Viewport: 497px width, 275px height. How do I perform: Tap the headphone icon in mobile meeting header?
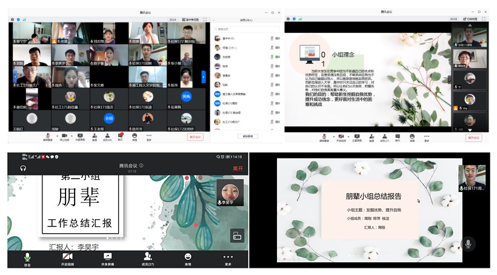point(23,168)
